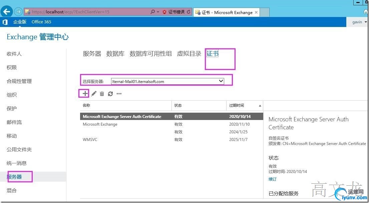The height and width of the screenshot is (203, 369).
Task: Open 保护 in left navigation
Action: [12, 108]
